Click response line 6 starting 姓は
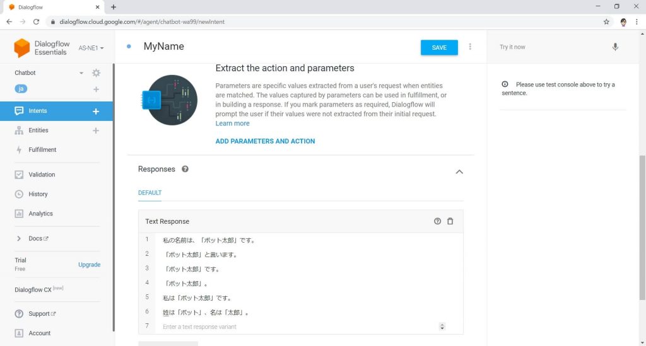The width and height of the screenshot is (646, 346). click(206, 312)
